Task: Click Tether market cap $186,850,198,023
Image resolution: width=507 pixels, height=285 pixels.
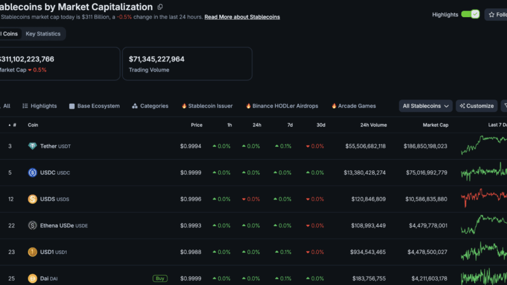Action: [425, 146]
